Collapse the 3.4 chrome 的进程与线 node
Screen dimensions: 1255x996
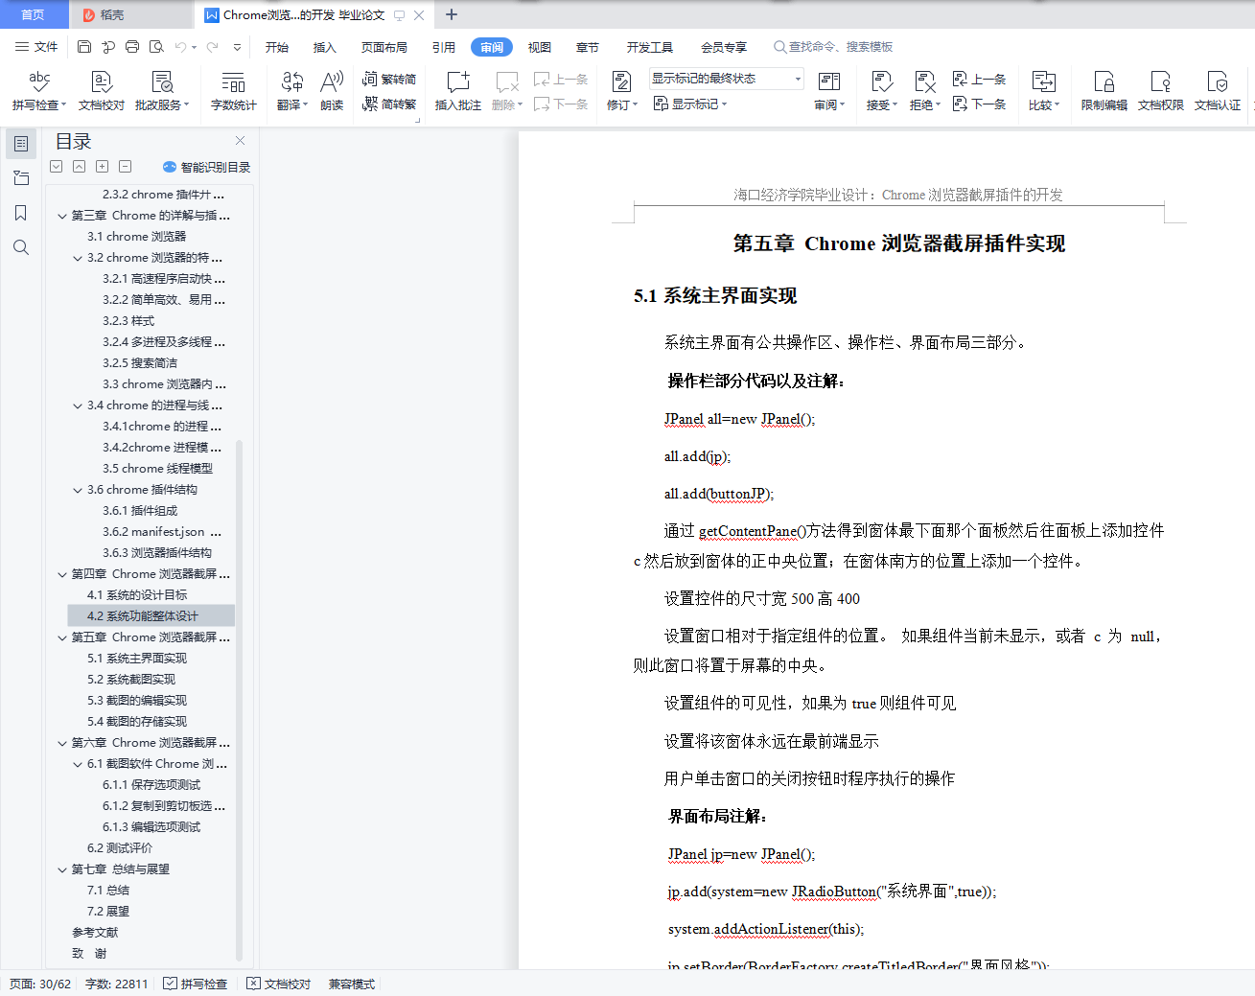(78, 405)
